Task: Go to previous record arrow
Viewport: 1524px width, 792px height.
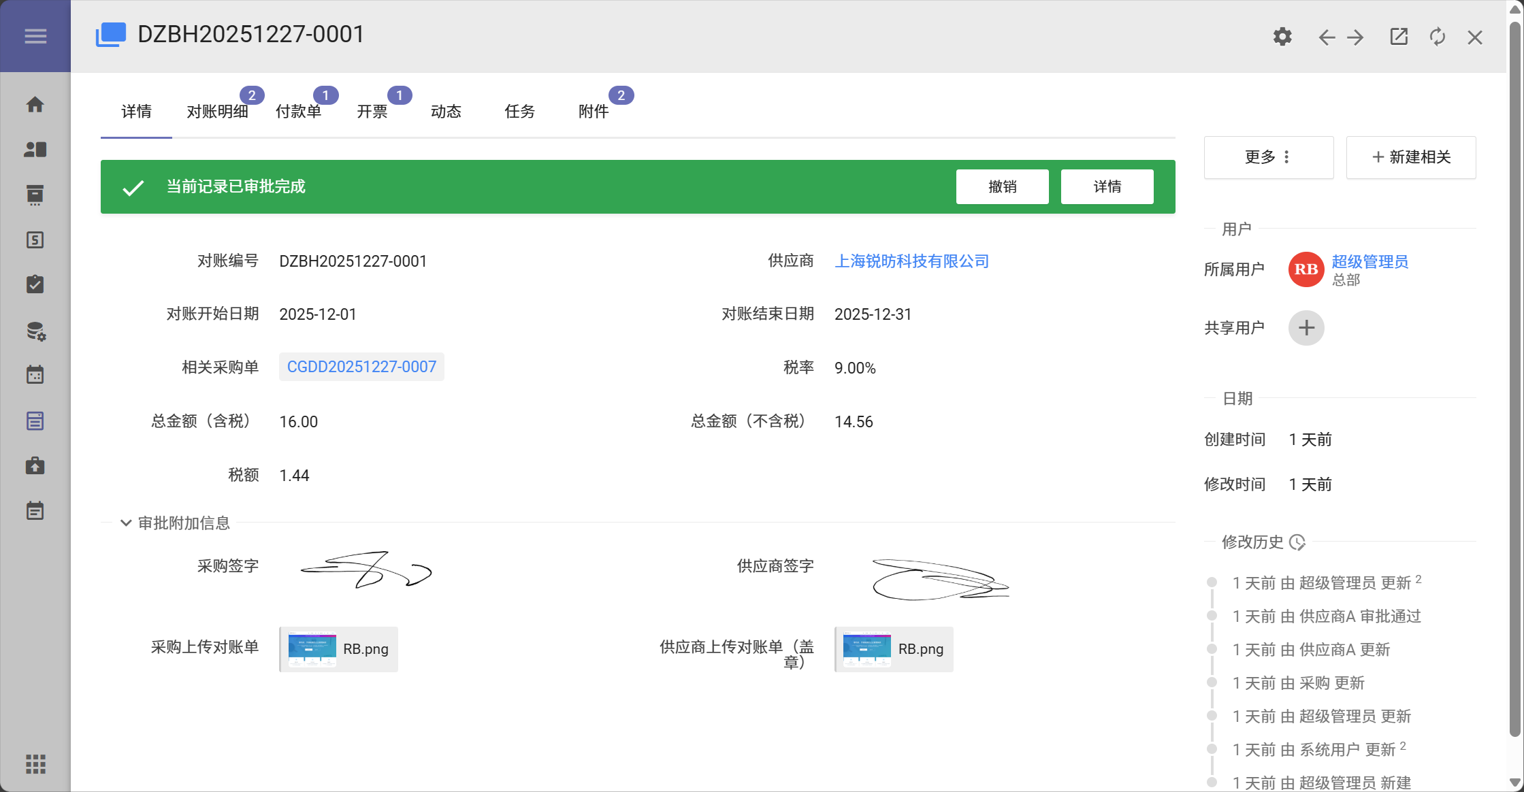Action: click(x=1326, y=37)
